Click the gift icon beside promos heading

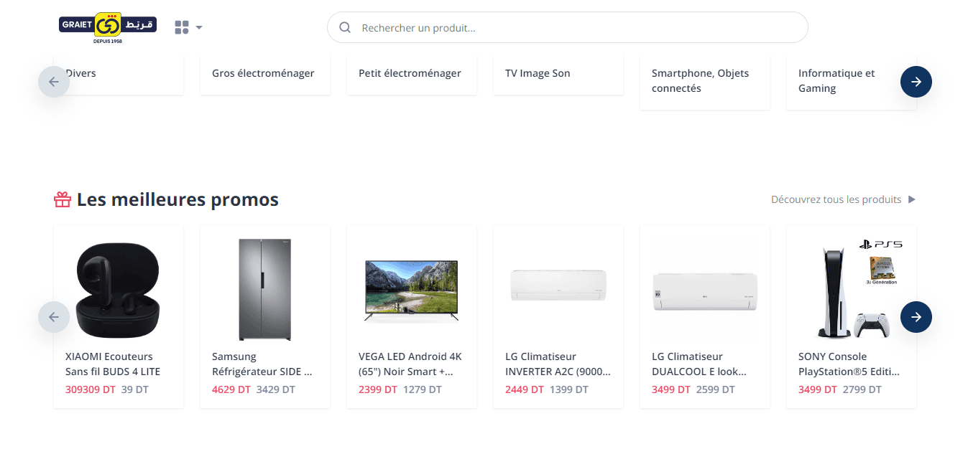[x=63, y=199]
